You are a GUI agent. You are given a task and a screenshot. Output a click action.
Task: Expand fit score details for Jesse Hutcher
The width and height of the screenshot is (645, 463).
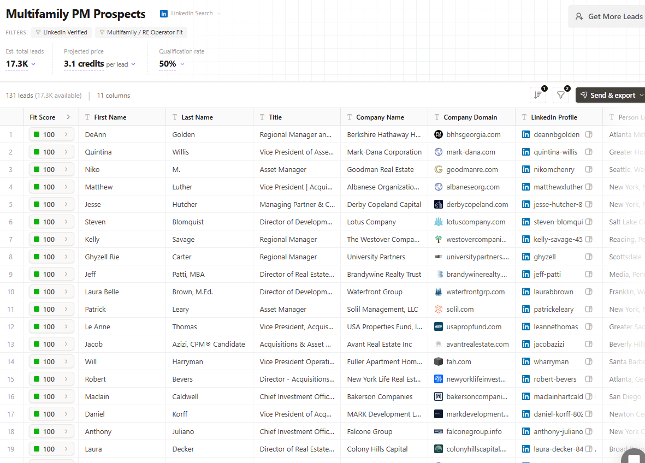(x=66, y=204)
